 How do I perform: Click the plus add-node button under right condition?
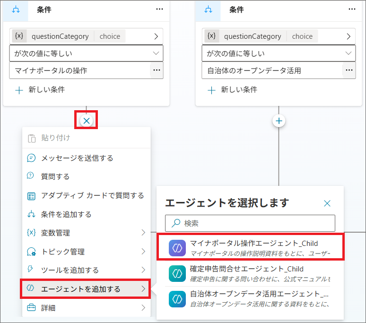[279, 121]
